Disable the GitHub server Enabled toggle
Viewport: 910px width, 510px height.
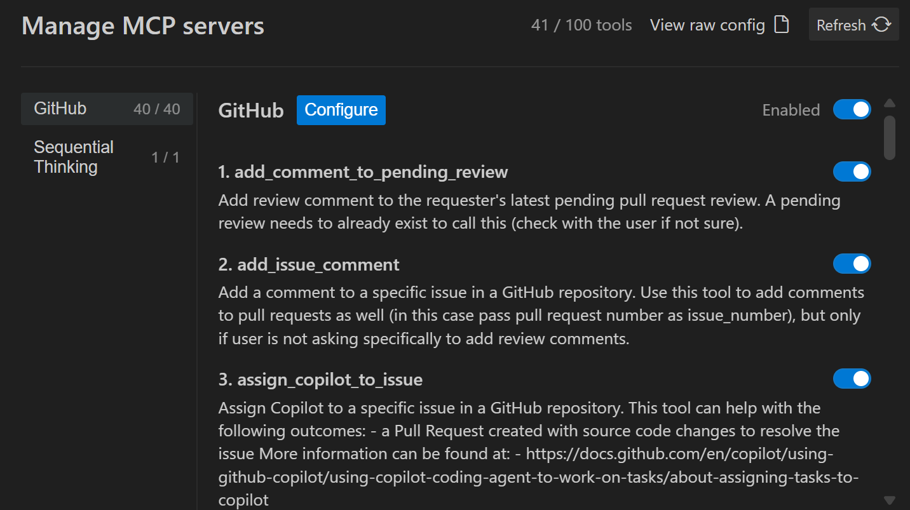[x=852, y=109]
